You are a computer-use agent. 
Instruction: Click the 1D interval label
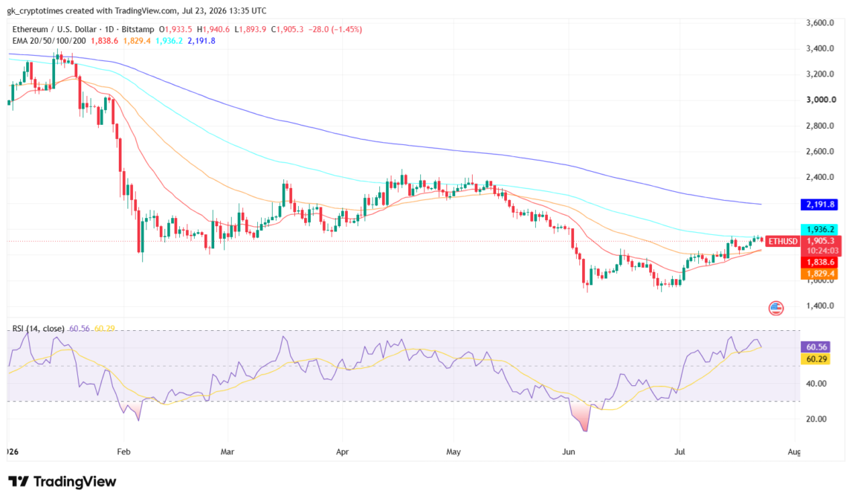tap(110, 29)
